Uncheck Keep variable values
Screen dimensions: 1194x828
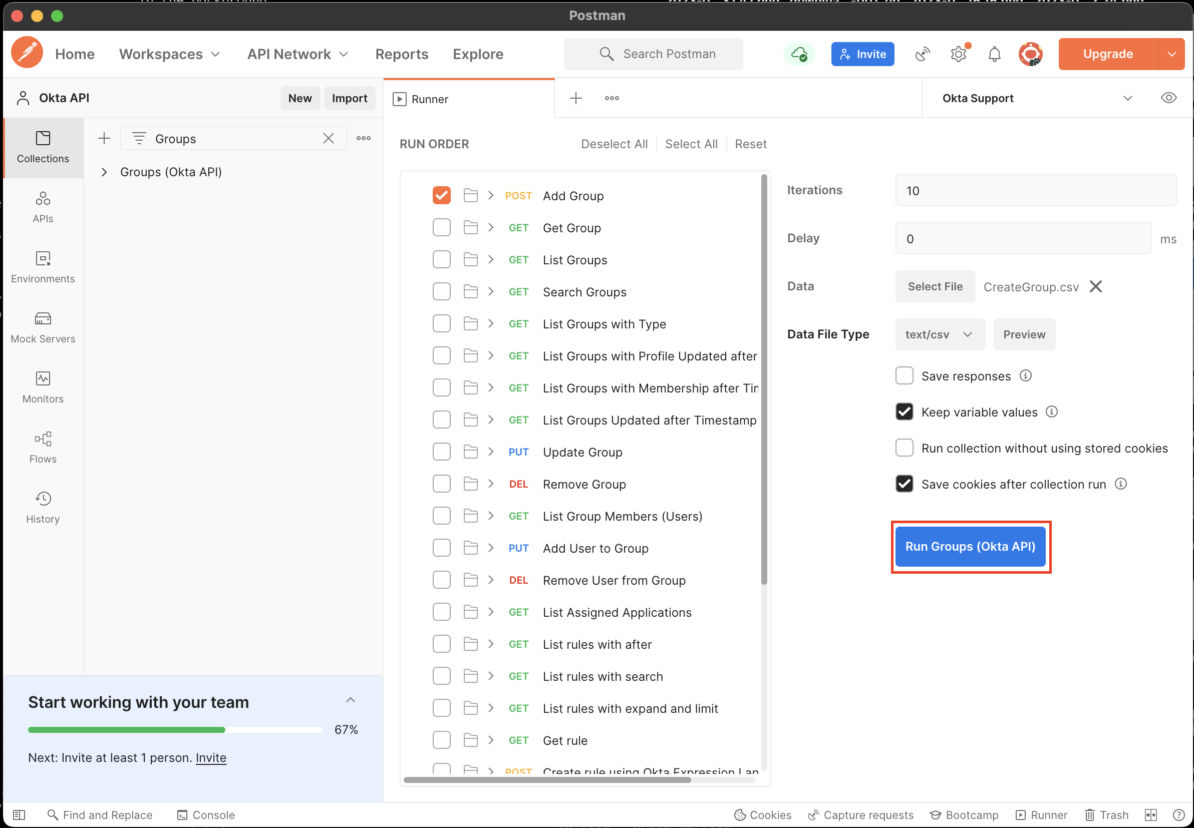point(904,412)
